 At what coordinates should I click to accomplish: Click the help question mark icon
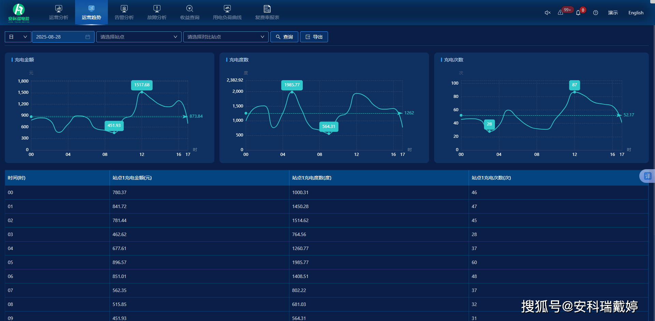pos(596,13)
